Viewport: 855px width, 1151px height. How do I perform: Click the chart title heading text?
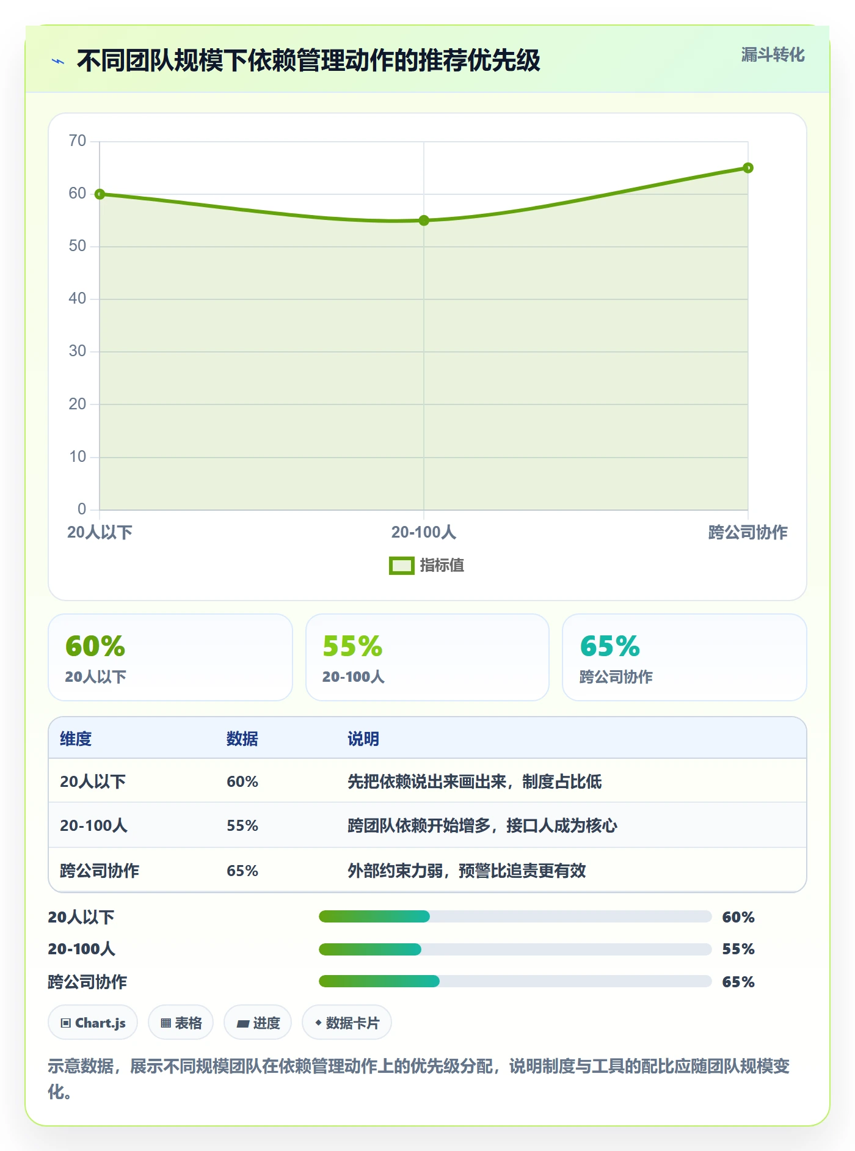[308, 60]
